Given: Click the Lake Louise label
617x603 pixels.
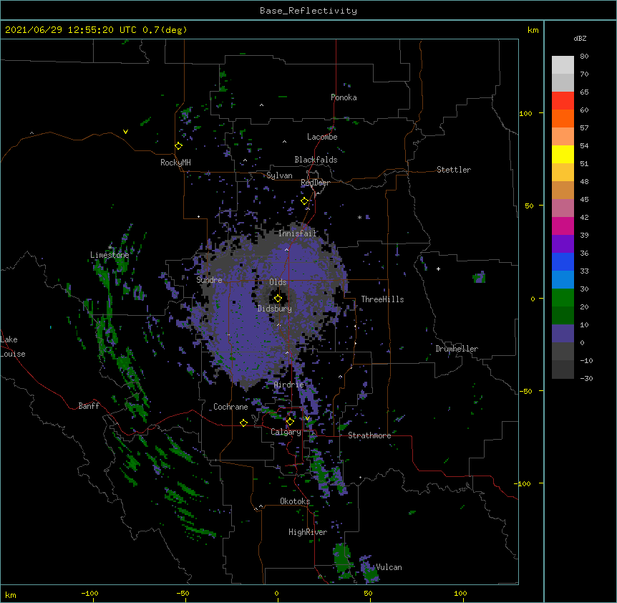Looking at the screenshot, I should point(13,347).
